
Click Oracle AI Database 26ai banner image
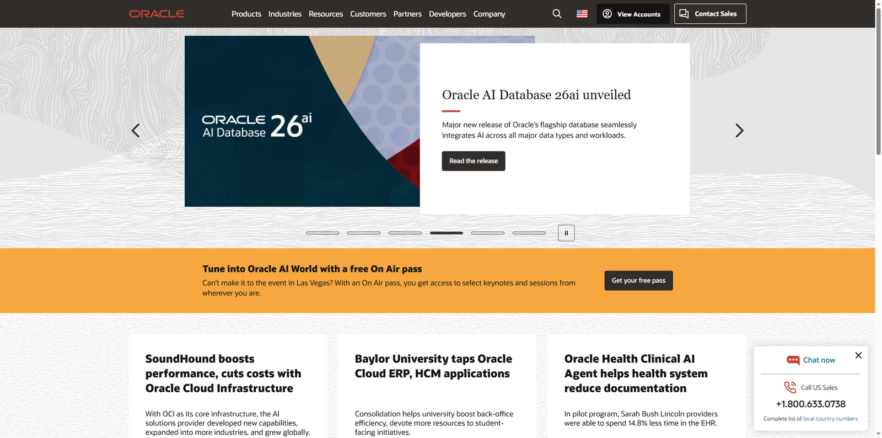302,121
